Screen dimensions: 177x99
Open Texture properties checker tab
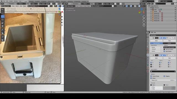tap(148, 71)
